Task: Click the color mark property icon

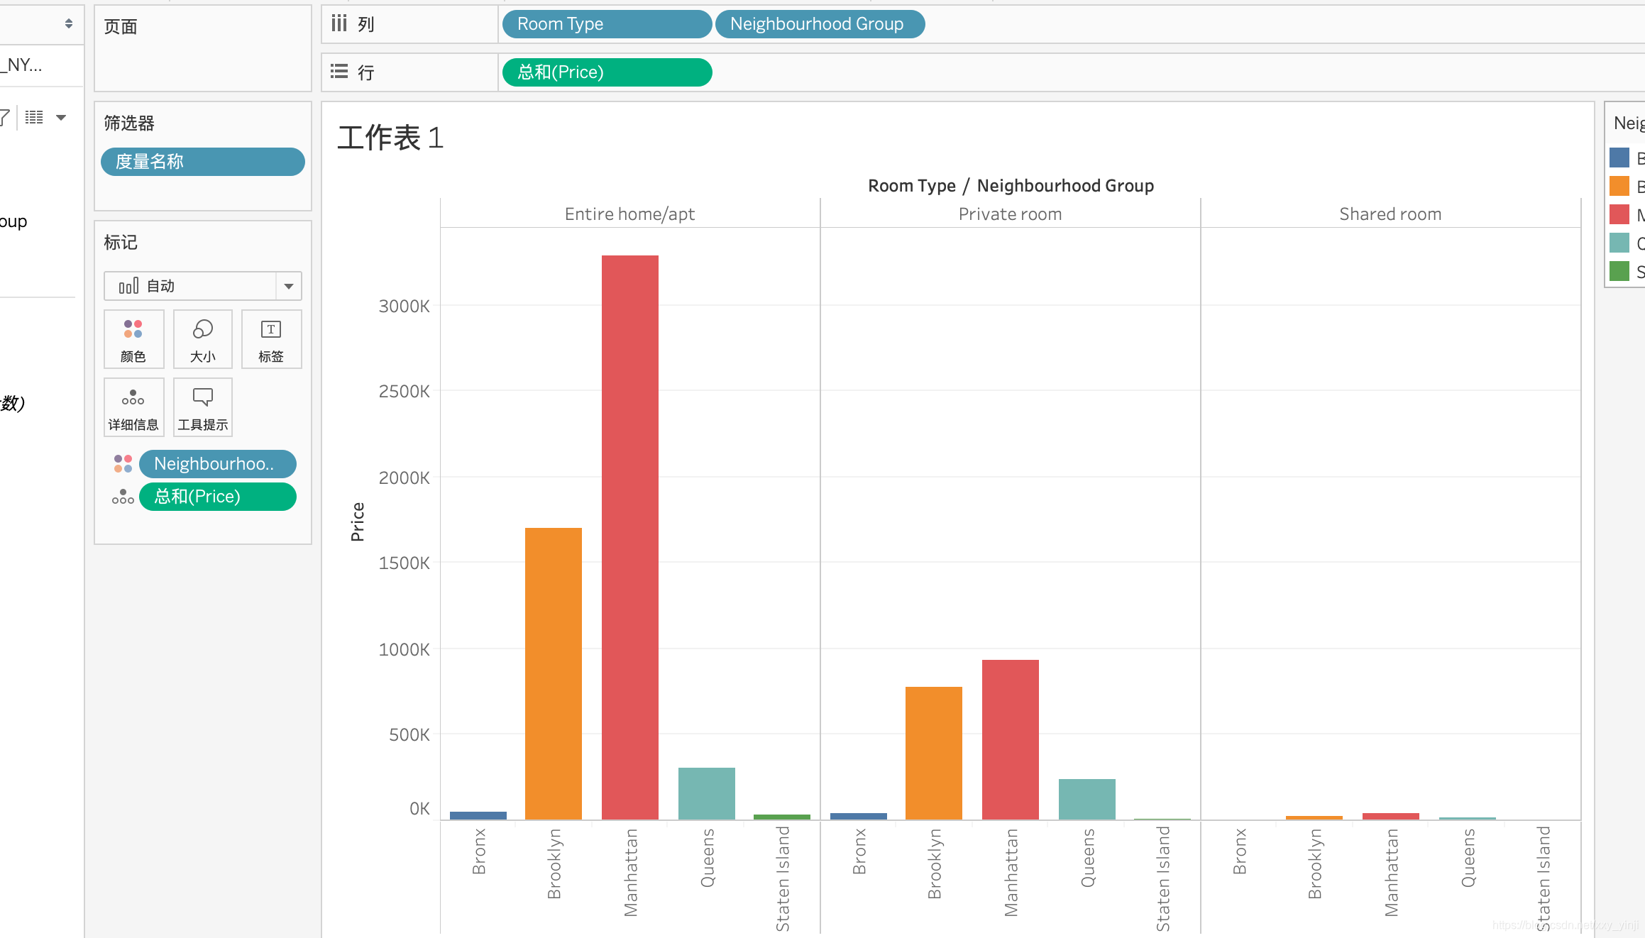Action: (x=132, y=339)
